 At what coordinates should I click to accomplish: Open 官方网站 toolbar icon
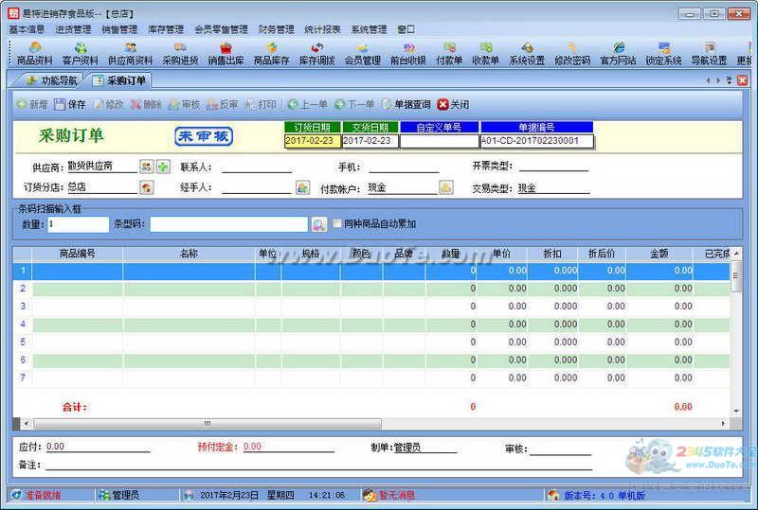pyautogui.click(x=618, y=54)
